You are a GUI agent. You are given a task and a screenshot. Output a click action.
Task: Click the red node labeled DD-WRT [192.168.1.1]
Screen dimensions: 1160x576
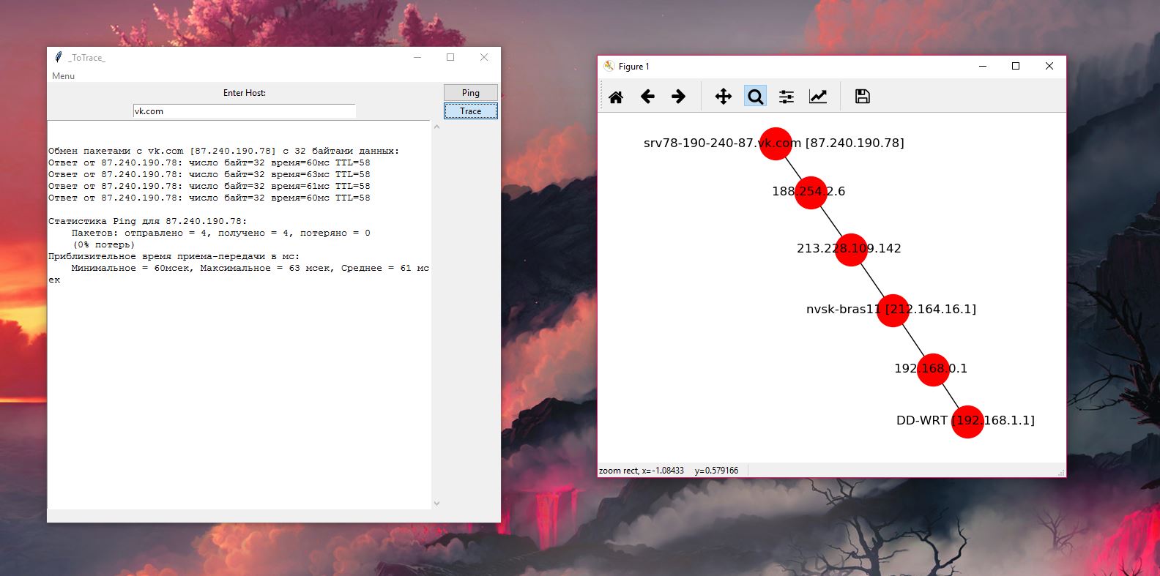(967, 422)
